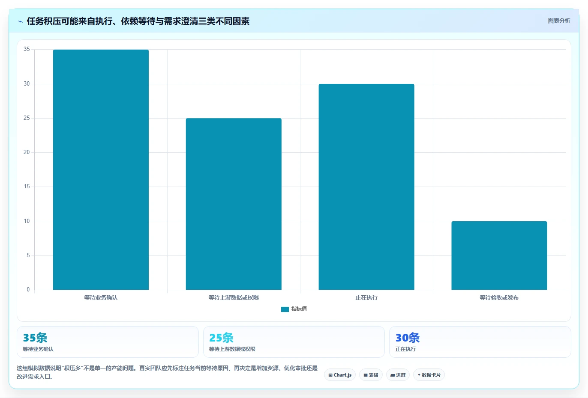Click the y-axis value 20
The image size is (588, 398).
pyautogui.click(x=27, y=152)
